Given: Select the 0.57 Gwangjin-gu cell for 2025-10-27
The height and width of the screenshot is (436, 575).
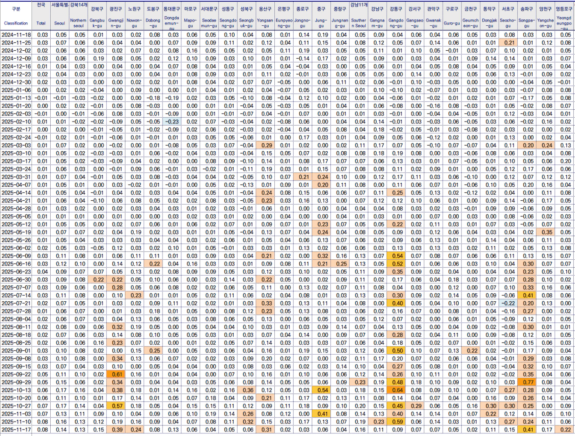Looking at the screenshot, I should pyautogui.click(x=116, y=406).
